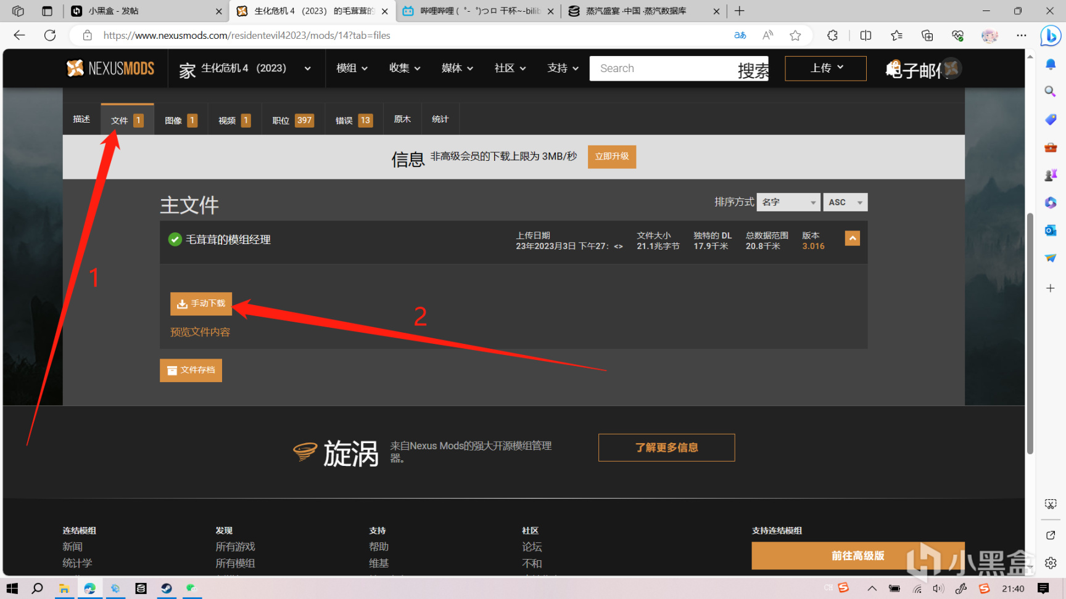Click the 文件存档 file archive button
1066x599 pixels.
[x=191, y=370]
